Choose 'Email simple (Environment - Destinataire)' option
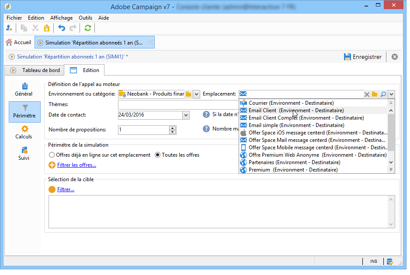Screen dimensions: 410x275 pos(313,125)
